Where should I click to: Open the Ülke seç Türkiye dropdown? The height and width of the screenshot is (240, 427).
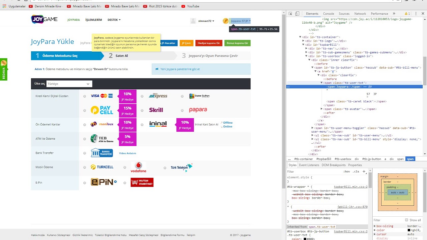pos(69,84)
